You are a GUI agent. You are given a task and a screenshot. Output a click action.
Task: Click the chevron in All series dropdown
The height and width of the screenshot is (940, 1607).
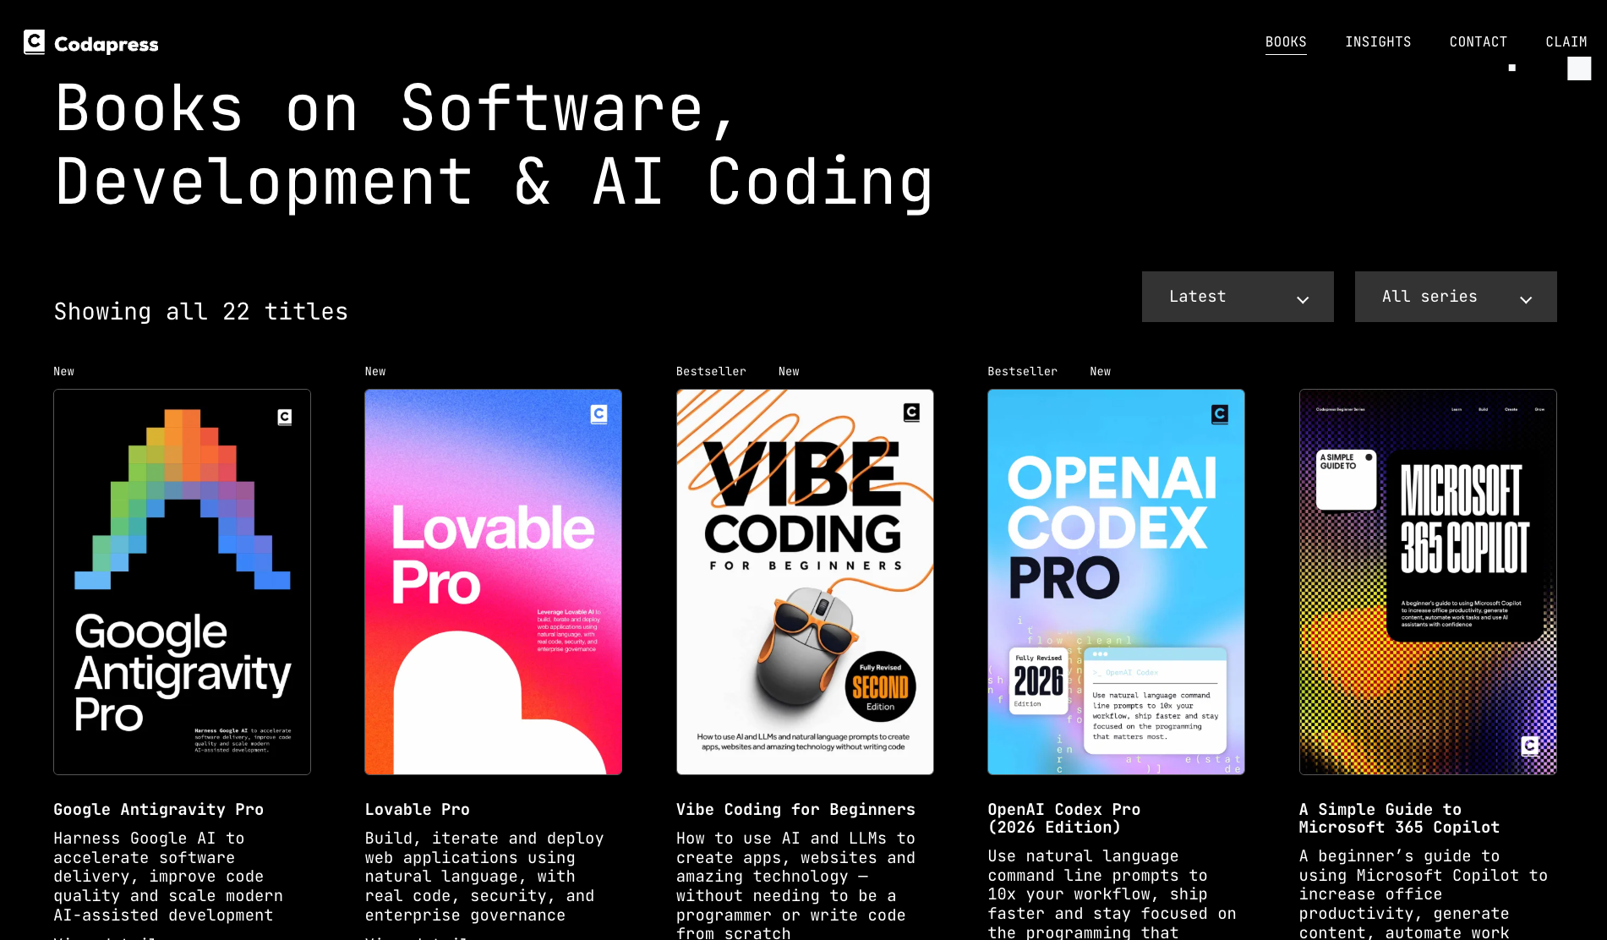click(x=1526, y=299)
